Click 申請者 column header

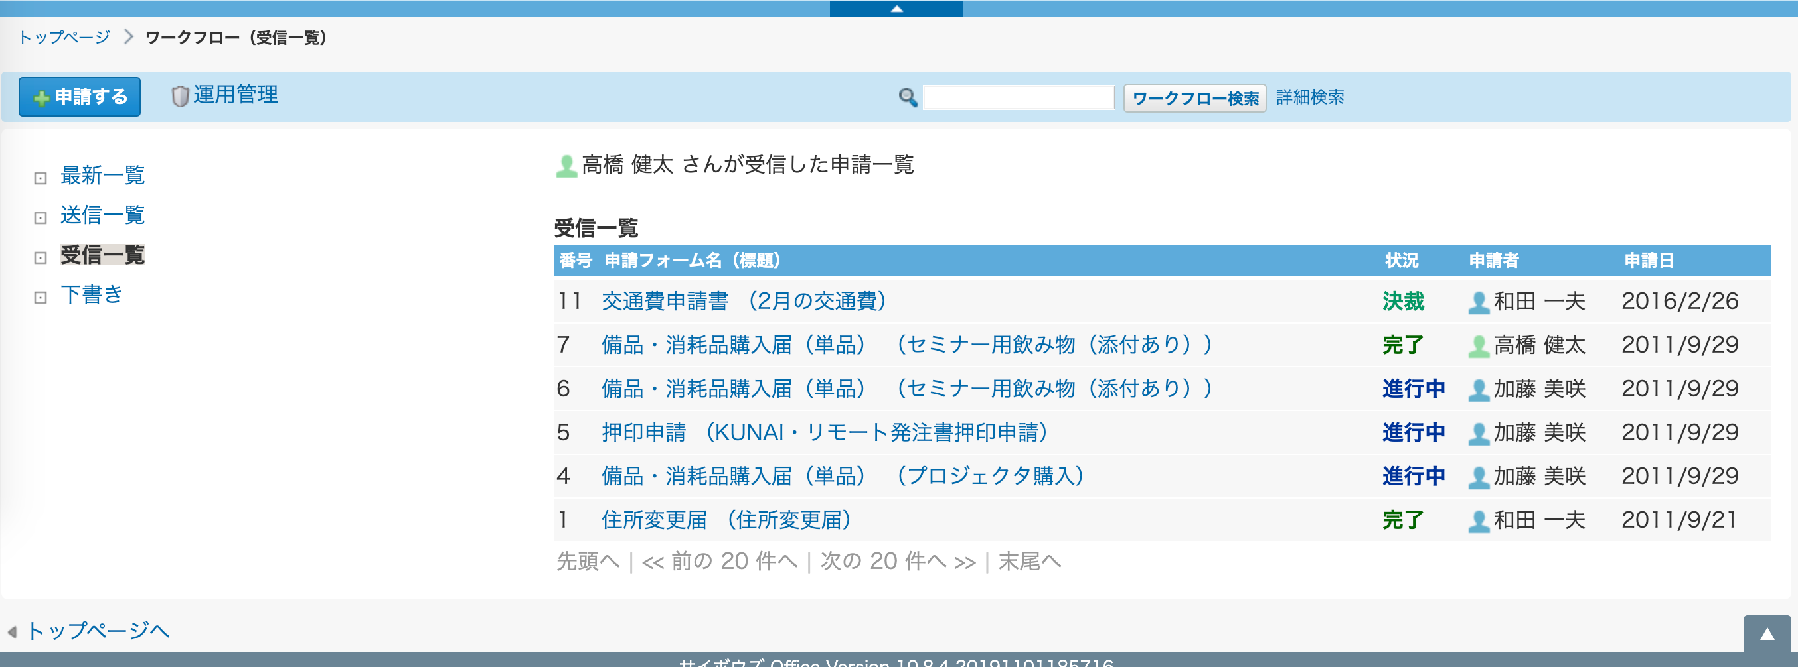click(x=1494, y=261)
